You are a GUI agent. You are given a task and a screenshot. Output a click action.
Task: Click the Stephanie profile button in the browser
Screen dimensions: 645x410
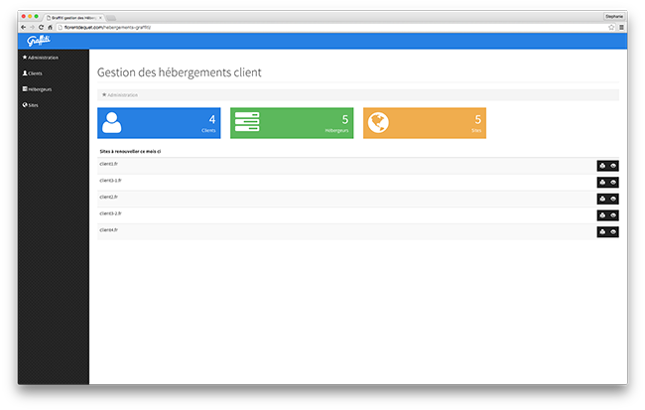coord(613,17)
